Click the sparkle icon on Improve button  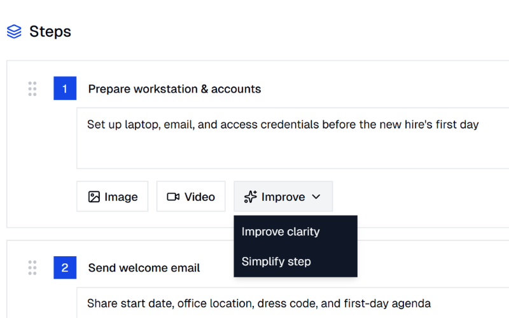pyautogui.click(x=251, y=197)
